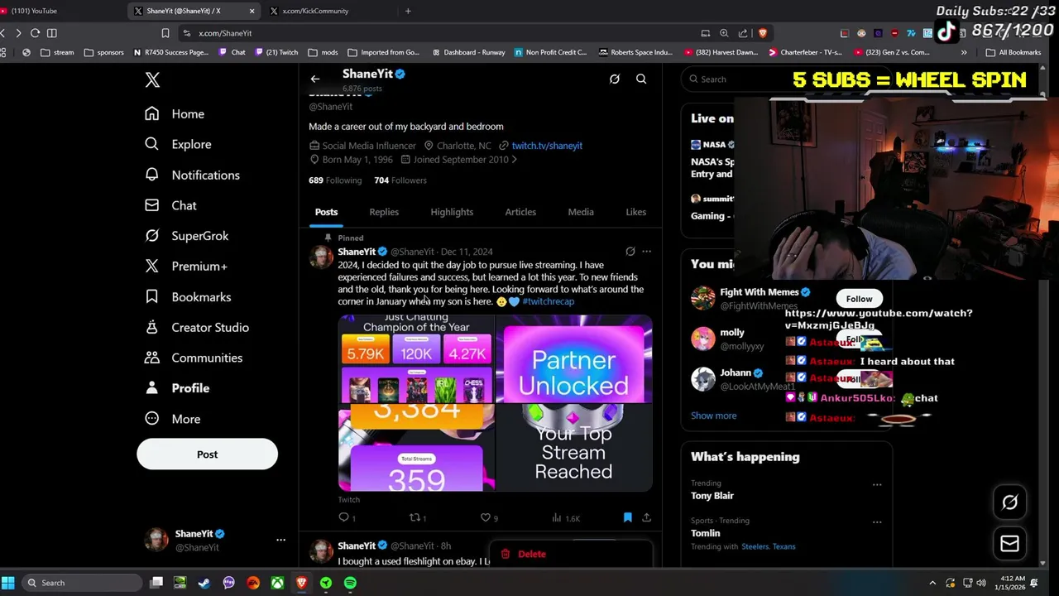Screen dimensions: 1059x596
Task: Reply to the pinned post
Action: click(344, 517)
